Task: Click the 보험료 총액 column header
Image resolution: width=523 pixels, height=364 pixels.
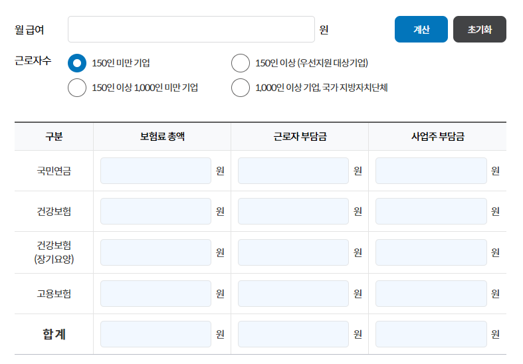Action: click(162, 136)
